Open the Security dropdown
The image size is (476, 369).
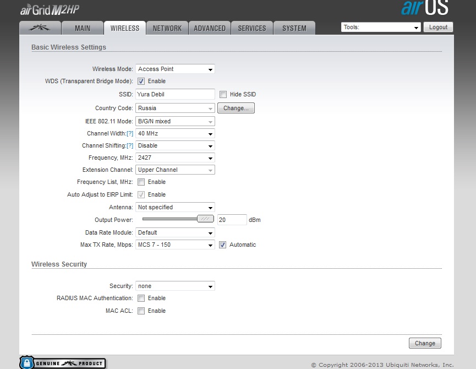click(x=175, y=286)
